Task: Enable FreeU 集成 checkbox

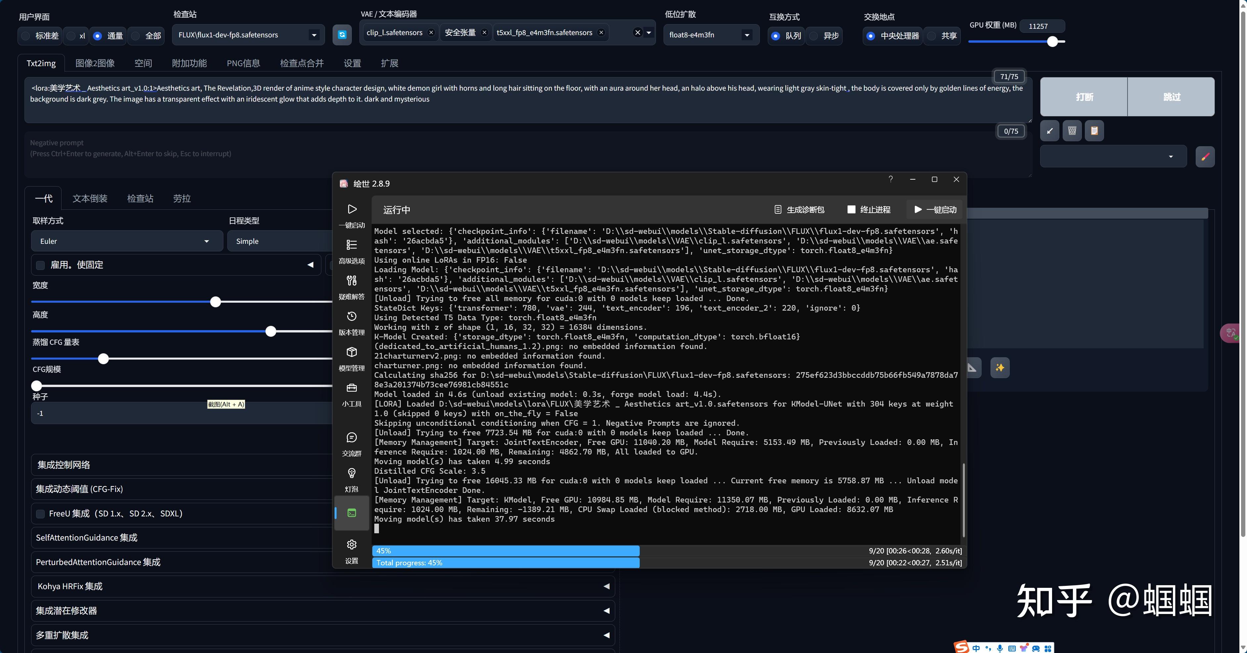Action: [x=41, y=514]
